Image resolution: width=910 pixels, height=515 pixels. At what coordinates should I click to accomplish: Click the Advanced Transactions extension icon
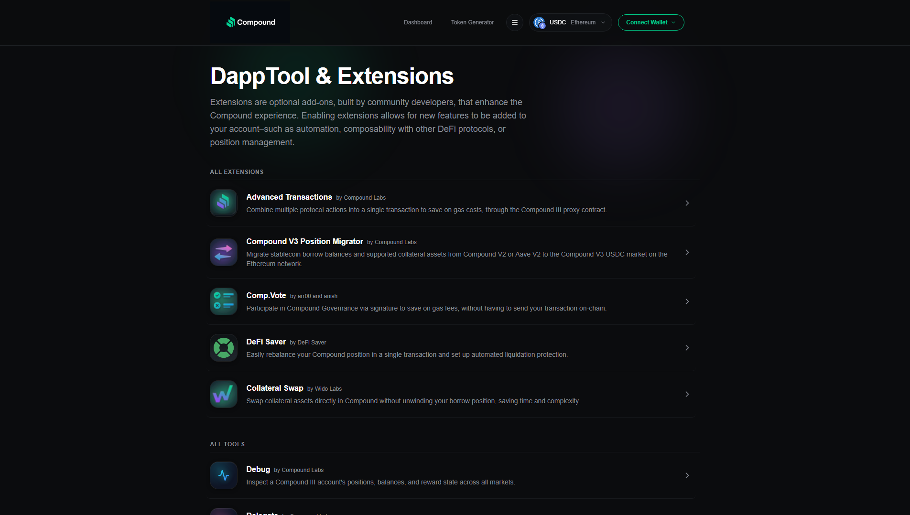pyautogui.click(x=224, y=203)
